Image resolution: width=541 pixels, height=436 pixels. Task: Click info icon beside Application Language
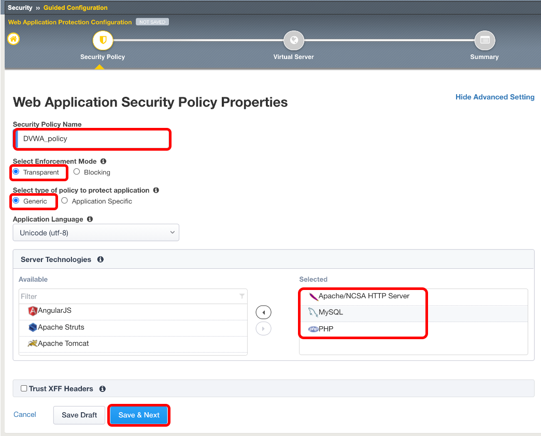(90, 219)
